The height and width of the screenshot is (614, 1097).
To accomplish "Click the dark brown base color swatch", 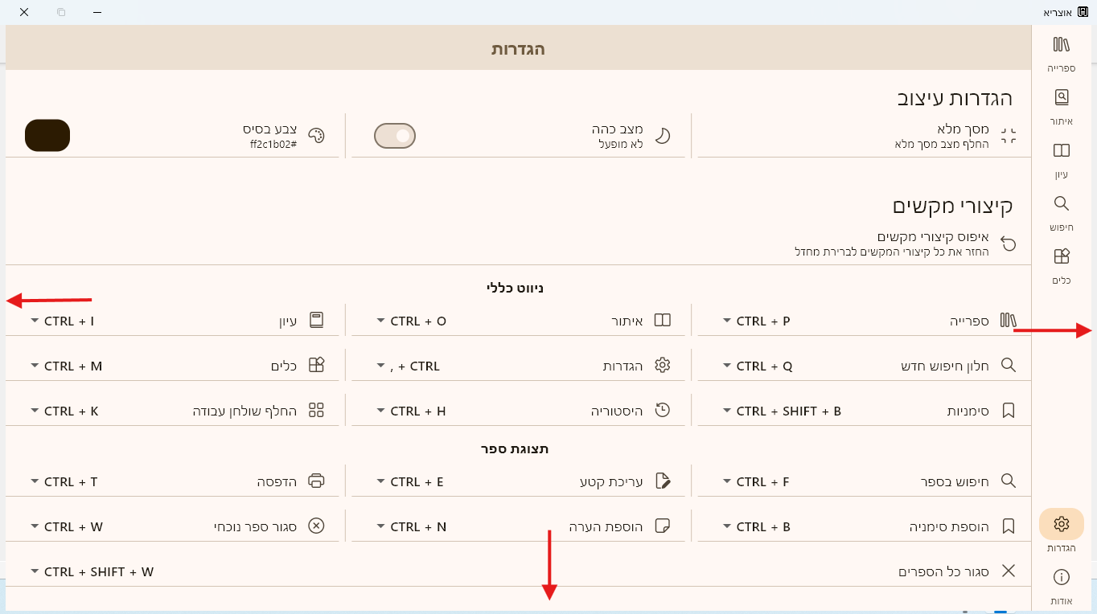I will click(47, 135).
